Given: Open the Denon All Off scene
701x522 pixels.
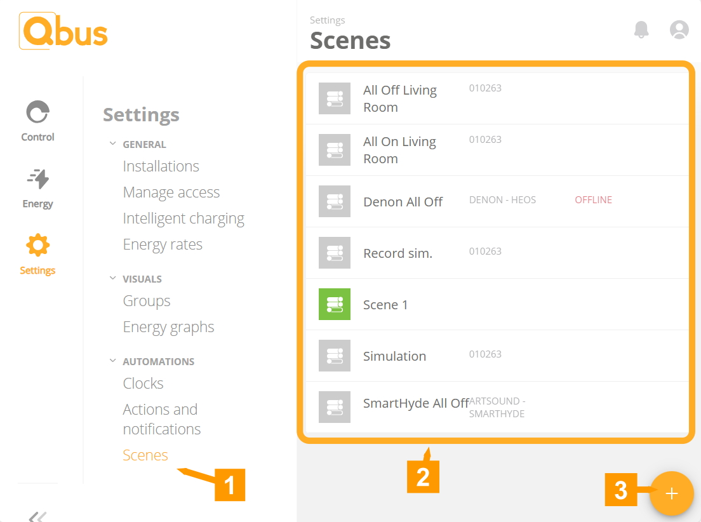Looking at the screenshot, I should (x=497, y=201).
